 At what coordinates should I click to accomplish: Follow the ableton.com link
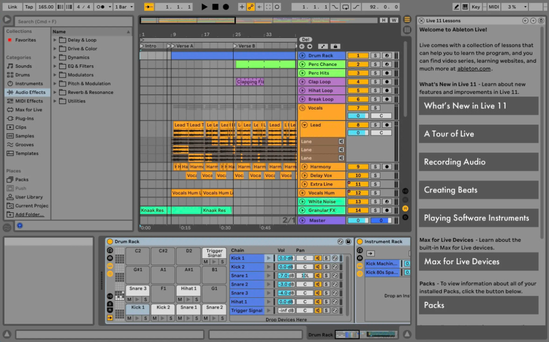[x=474, y=69]
